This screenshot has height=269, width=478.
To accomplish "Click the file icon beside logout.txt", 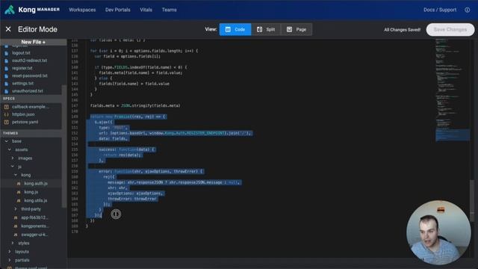I will pos(7,53).
